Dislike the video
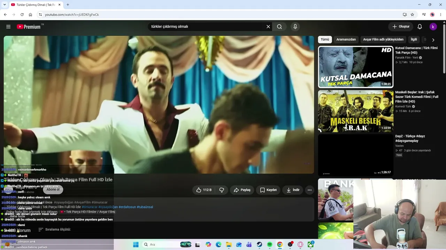The height and width of the screenshot is (250, 446). coord(222,190)
